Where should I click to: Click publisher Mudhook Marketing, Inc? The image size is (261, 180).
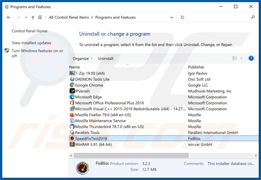(x=210, y=91)
